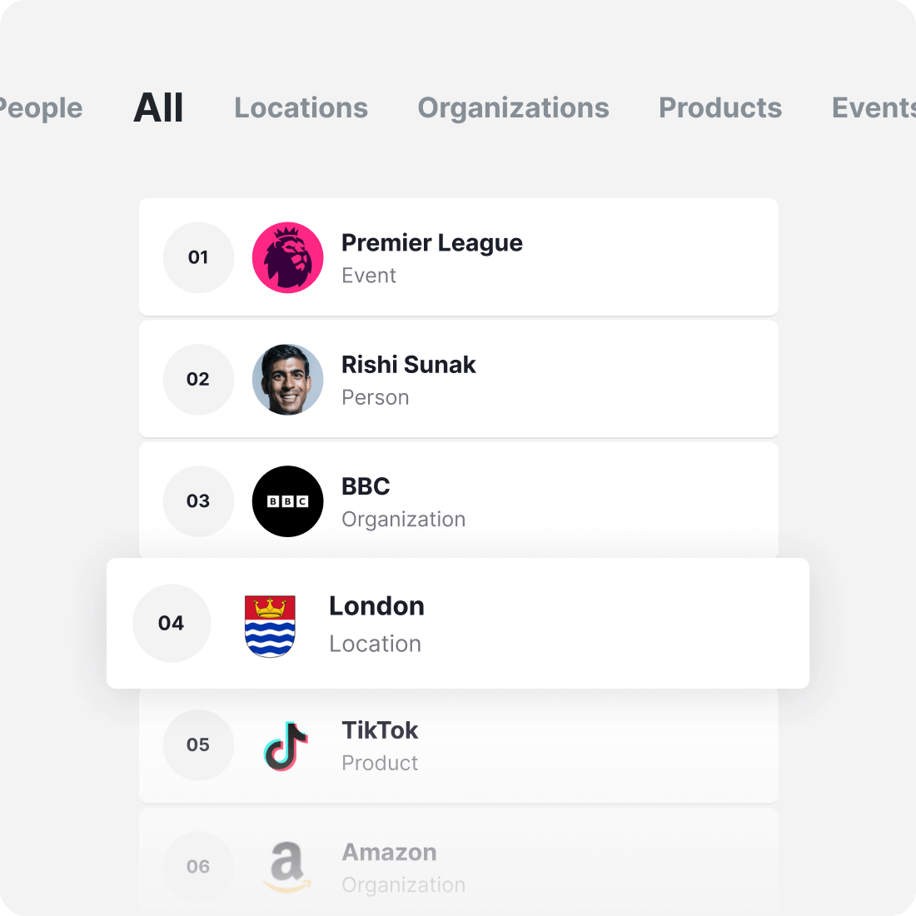
Task: Click the London coat of arms icon
Action: click(x=270, y=625)
